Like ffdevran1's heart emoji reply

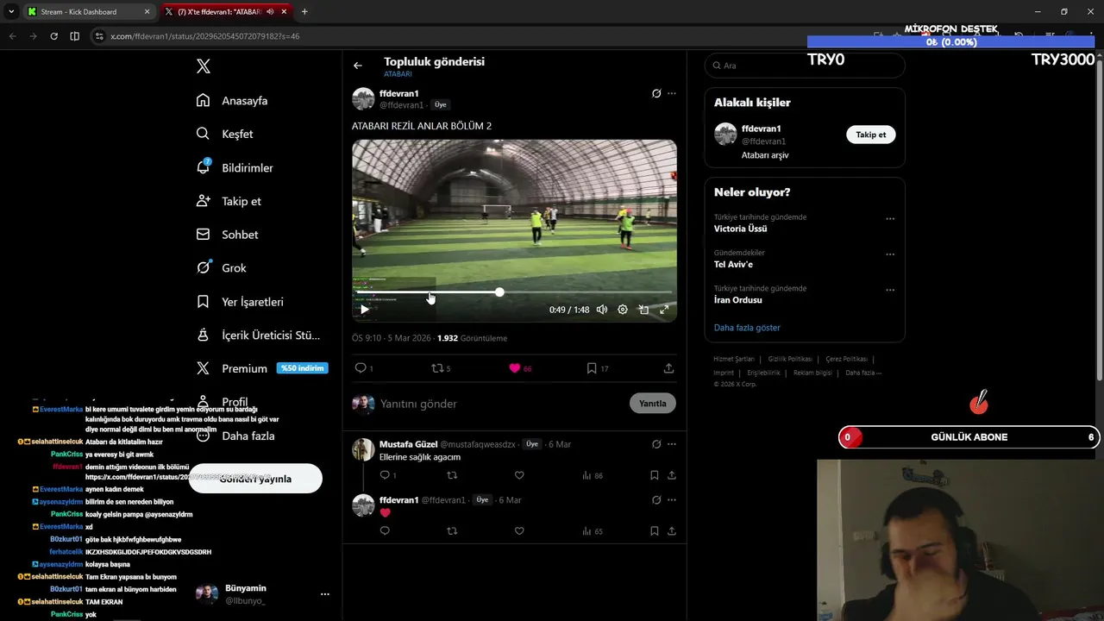519,531
